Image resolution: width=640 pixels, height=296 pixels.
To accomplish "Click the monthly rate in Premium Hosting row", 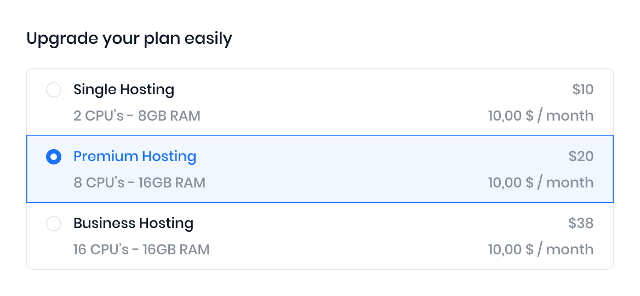I will coord(540,183).
